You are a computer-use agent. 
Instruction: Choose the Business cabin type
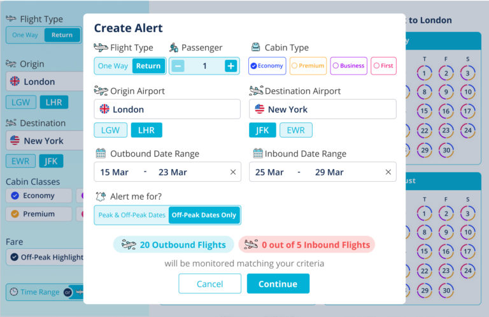(348, 66)
